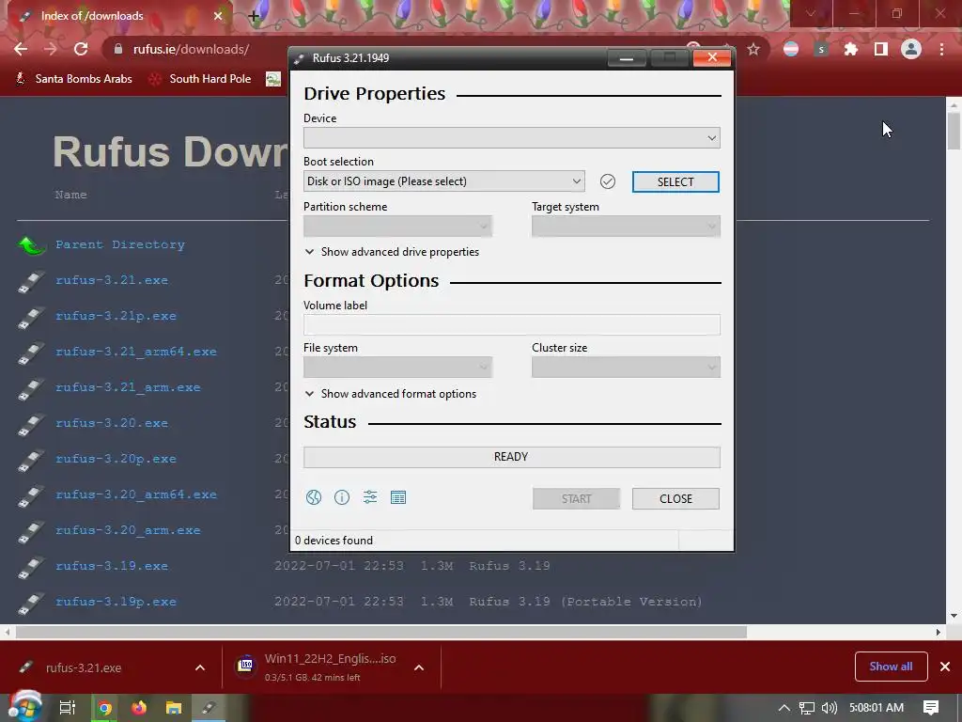962x722 pixels.
Task: Click the USB icon beside rufus-3.21.exe
Action: (x=31, y=282)
